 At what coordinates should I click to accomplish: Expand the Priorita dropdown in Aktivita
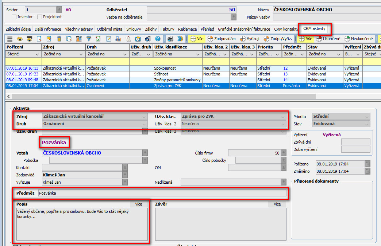[x=367, y=117]
